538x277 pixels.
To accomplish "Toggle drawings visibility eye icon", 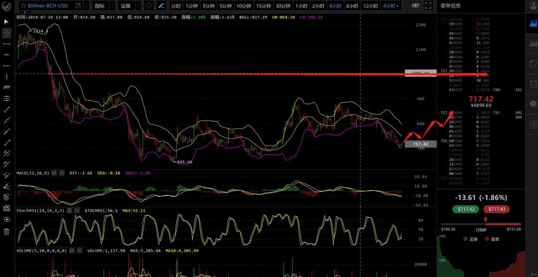I will [6, 220].
